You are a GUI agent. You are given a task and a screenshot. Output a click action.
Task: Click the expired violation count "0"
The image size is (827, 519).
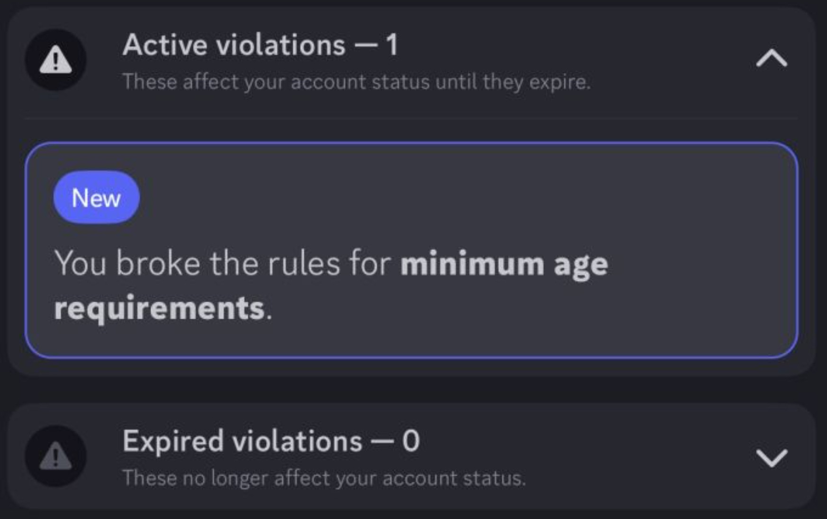411,441
